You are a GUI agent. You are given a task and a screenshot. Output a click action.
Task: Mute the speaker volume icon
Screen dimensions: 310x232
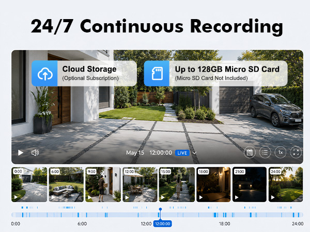(35, 153)
